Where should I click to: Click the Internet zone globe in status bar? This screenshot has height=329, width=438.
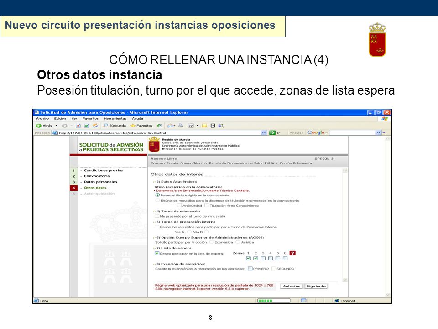click(x=337, y=301)
